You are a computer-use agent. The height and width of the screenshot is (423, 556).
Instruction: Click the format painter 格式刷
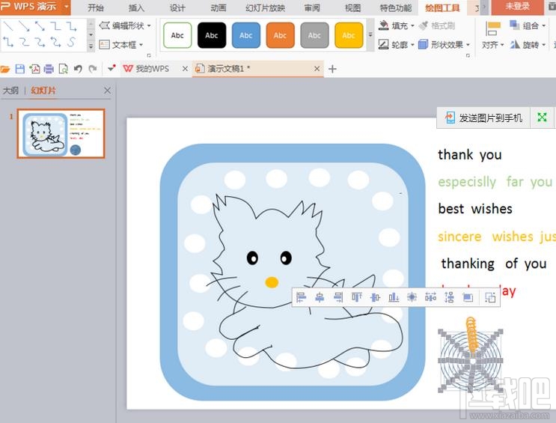click(436, 25)
